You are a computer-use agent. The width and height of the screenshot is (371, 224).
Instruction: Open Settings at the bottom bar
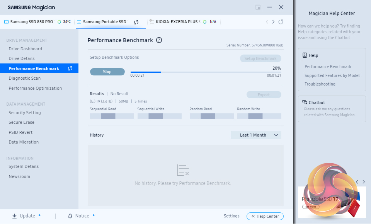(231, 216)
